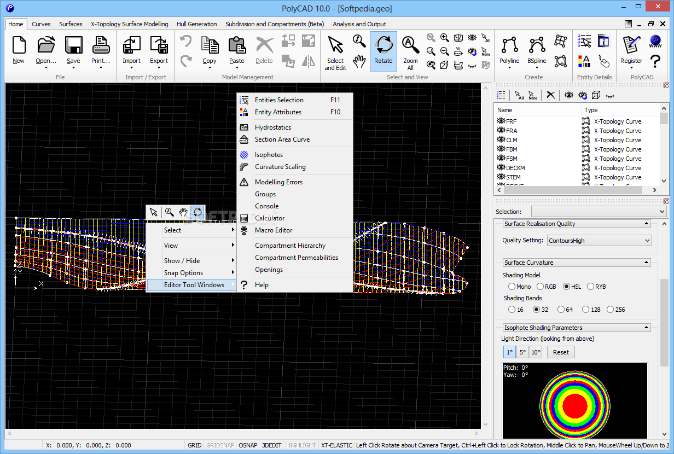Click the Save disk icon

tap(73, 45)
